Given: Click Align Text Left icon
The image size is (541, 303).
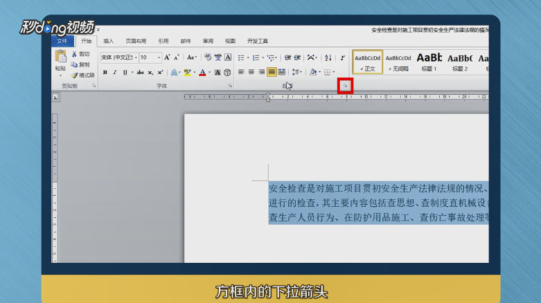Looking at the screenshot, I should (241, 72).
